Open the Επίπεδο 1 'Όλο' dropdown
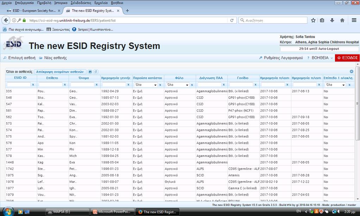Viewport: 360px width, 216px height. click(335, 85)
